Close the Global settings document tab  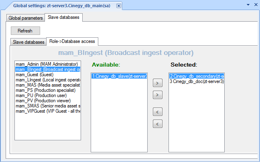coord(118,6)
